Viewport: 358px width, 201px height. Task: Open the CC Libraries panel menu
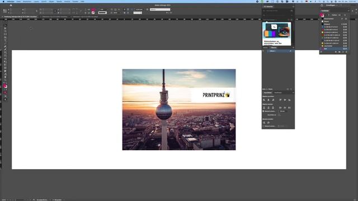pos(293,7)
